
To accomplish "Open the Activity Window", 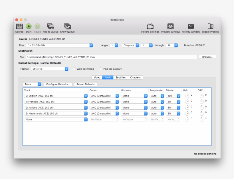I will point(190,26).
